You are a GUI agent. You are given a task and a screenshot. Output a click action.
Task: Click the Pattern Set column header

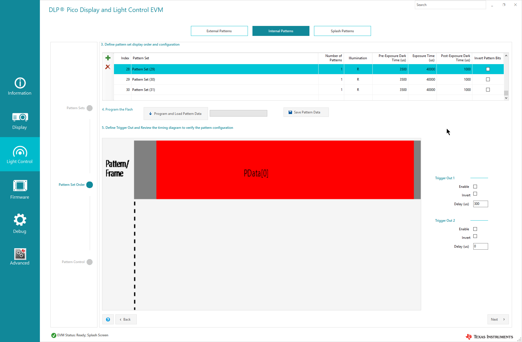tap(225, 58)
